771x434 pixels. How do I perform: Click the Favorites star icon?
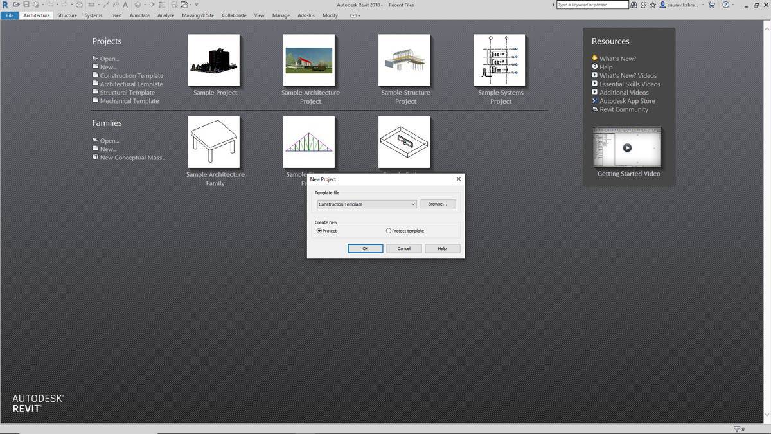tap(653, 5)
